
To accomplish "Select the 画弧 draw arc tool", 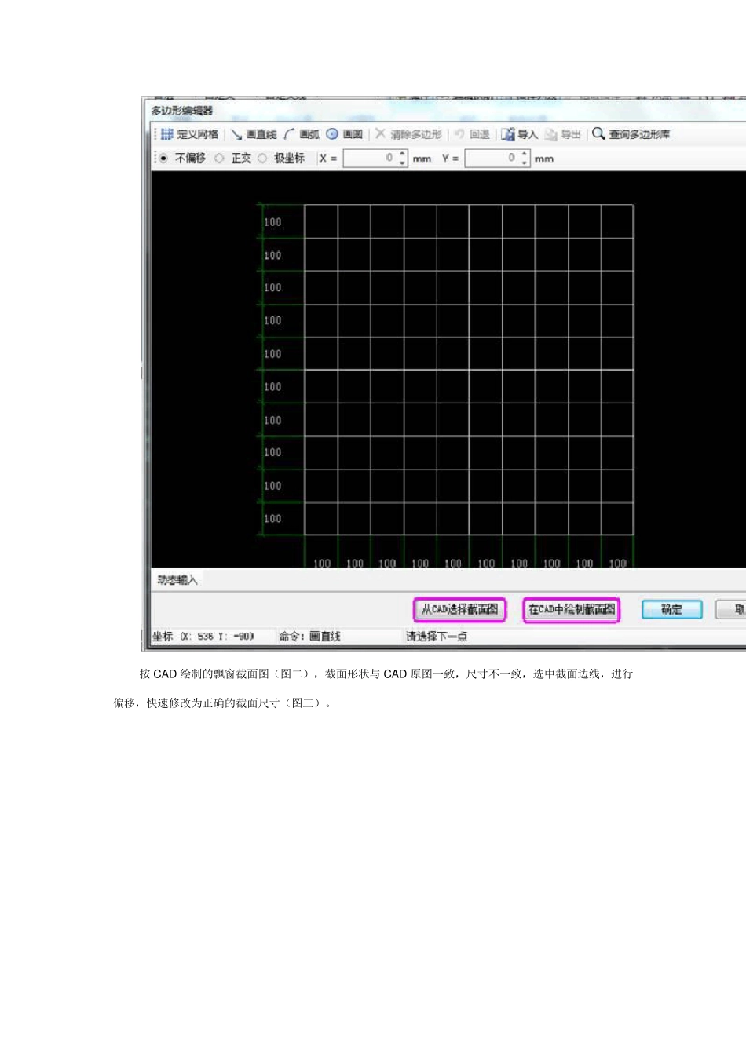I will point(302,134).
